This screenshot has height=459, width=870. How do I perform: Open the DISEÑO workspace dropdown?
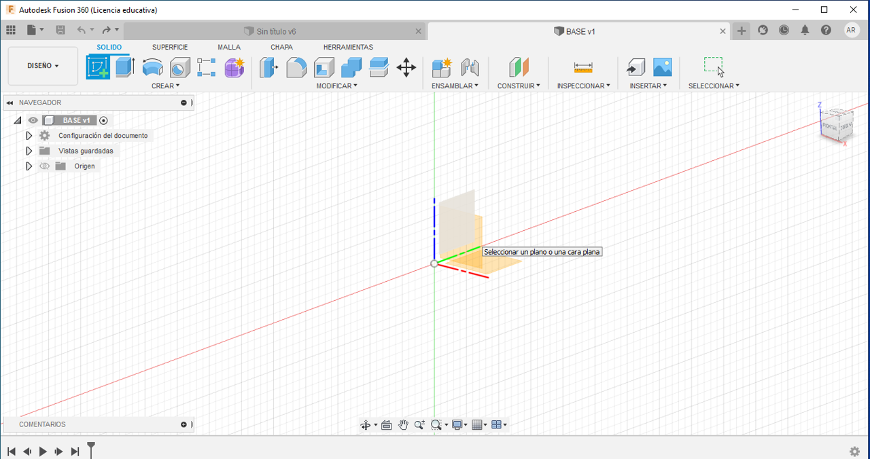click(43, 66)
